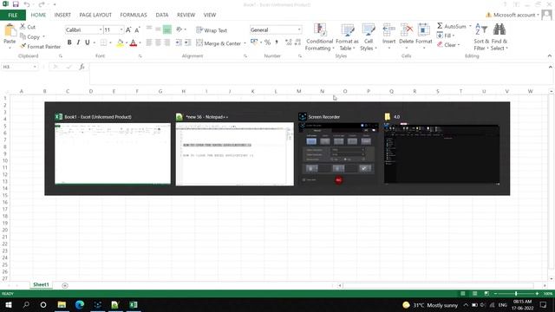This screenshot has height=312, width=555.
Task: Click the taskbar Search magnifier
Action: coord(26,304)
